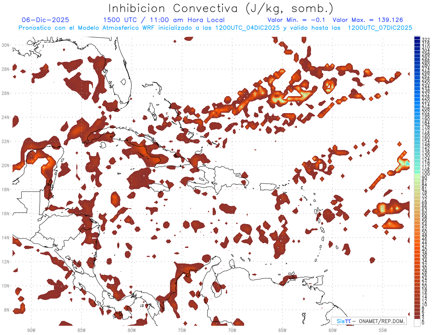Click the '12N' latitude label
This screenshot has height=335, width=434.
click(6, 262)
